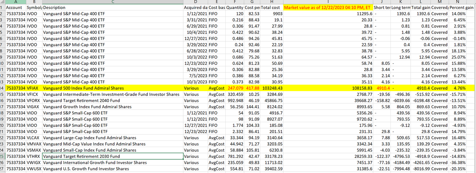Click market value cell 108158.83
The image size is (476, 173).
point(328,88)
